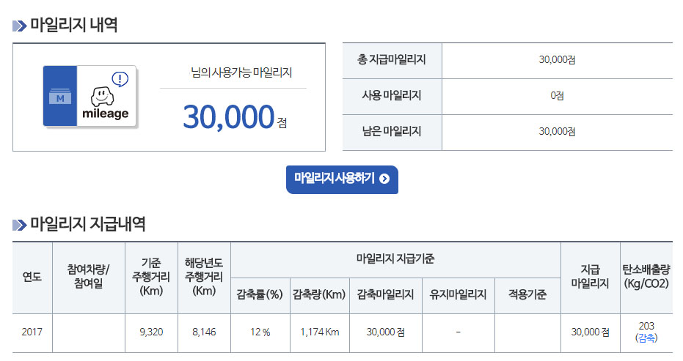Screen dimensions: 683x361
Task: Select the 남은 마일리지 row label
Action: [x=392, y=131]
